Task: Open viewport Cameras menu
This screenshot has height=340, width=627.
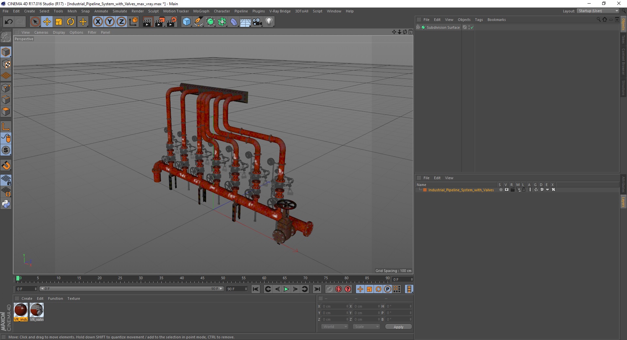Action: pyautogui.click(x=41, y=32)
